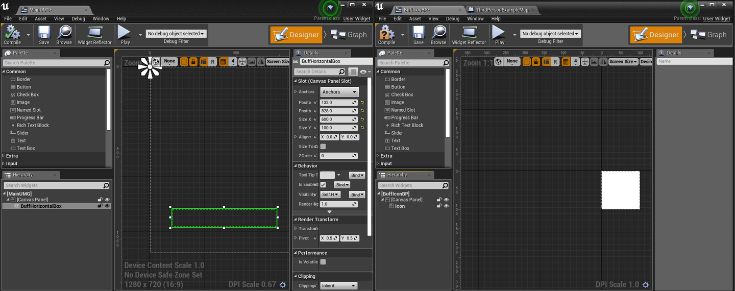Toggle Canvas Panel visibility in MainUMG Hierarchy

107,200
